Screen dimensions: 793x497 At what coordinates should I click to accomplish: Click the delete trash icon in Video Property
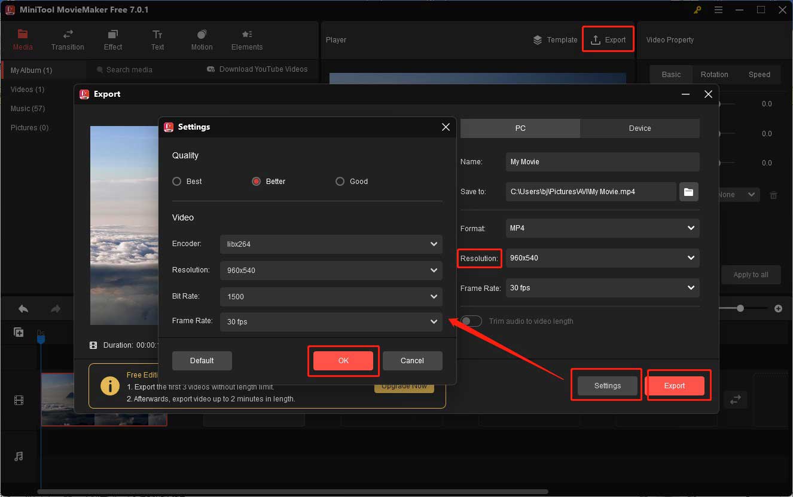click(x=773, y=195)
